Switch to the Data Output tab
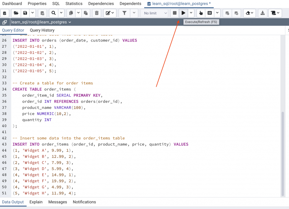This screenshot has width=289, height=209. pos(13,202)
